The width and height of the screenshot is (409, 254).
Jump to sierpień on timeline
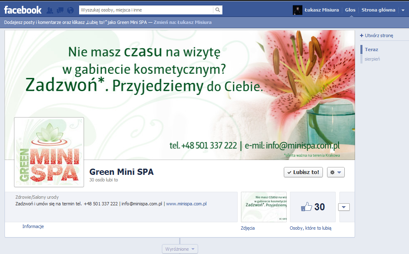(372, 59)
